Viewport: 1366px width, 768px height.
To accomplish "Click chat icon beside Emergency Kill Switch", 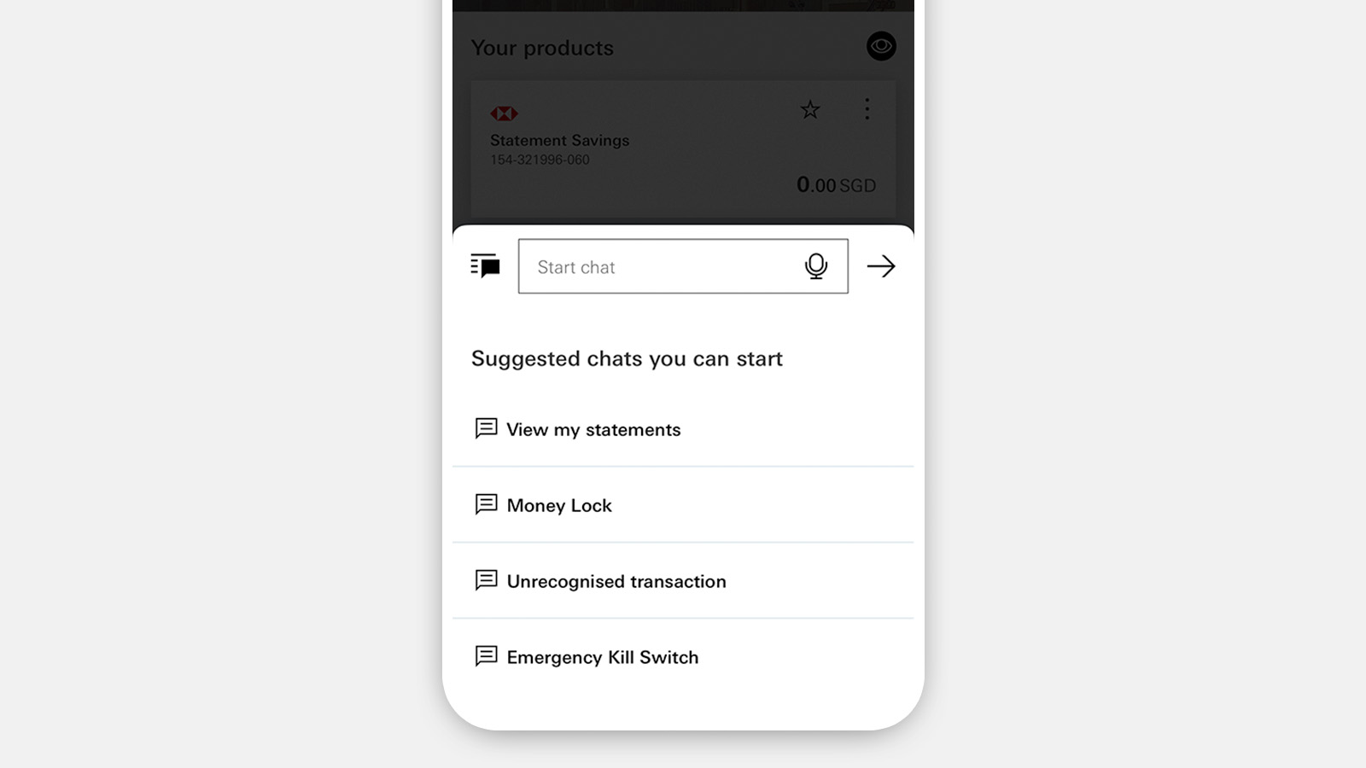I will pos(486,655).
